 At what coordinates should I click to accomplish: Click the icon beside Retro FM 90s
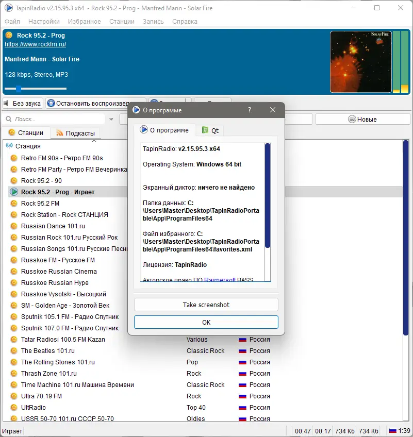click(14, 158)
